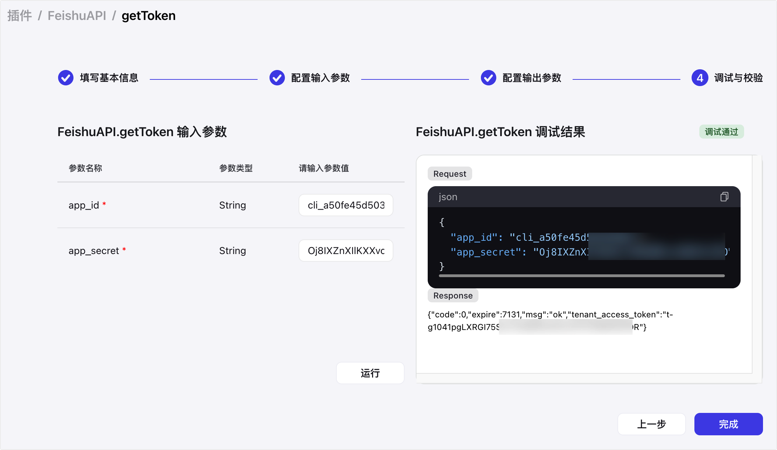Go to step 填写基本信息

pyautogui.click(x=109, y=78)
